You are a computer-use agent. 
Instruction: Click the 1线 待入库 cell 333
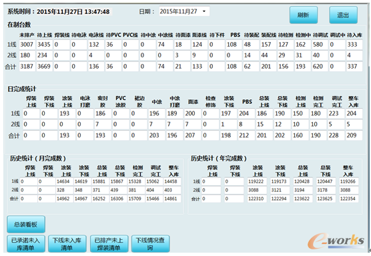click(354, 45)
